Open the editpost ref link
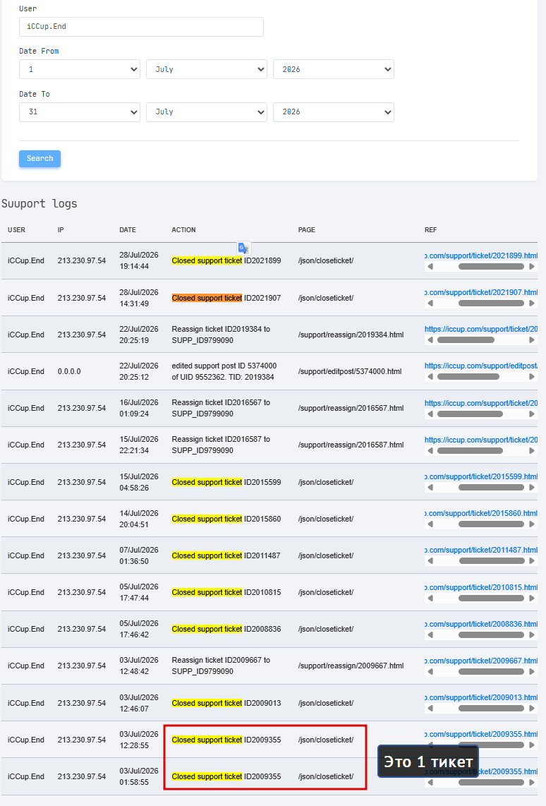The width and height of the screenshot is (546, 806). 481,366
